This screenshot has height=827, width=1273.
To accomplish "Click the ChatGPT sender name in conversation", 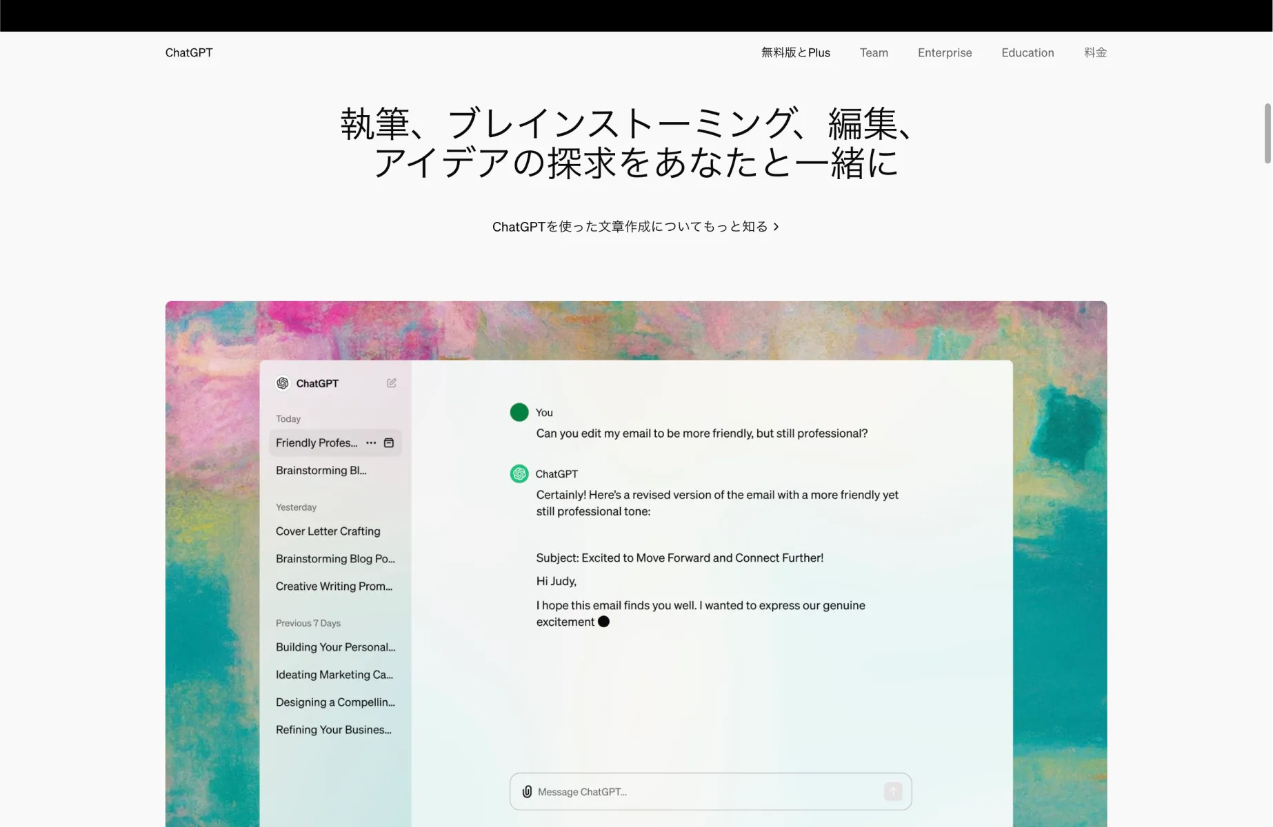I will pos(557,474).
